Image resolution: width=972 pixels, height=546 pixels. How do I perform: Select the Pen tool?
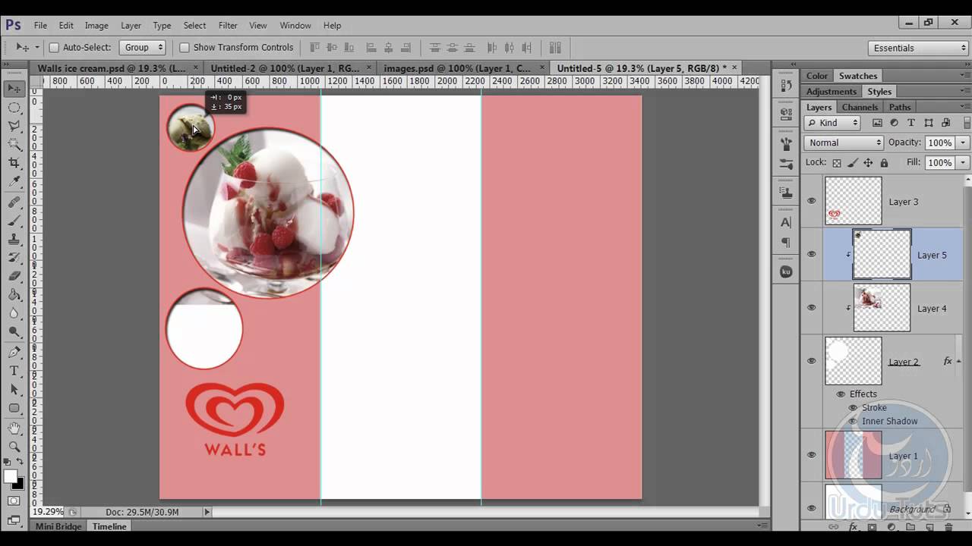coord(14,353)
